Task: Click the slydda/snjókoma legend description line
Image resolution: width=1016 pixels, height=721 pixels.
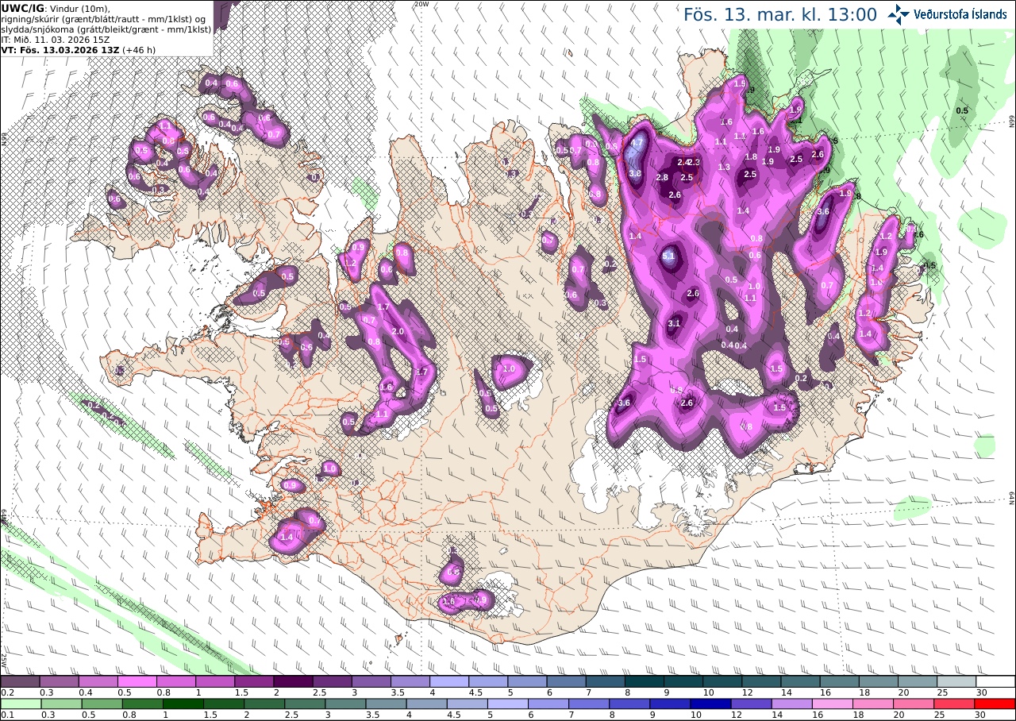Action: point(106,29)
